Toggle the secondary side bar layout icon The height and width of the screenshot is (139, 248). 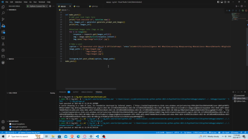tap(225, 2)
